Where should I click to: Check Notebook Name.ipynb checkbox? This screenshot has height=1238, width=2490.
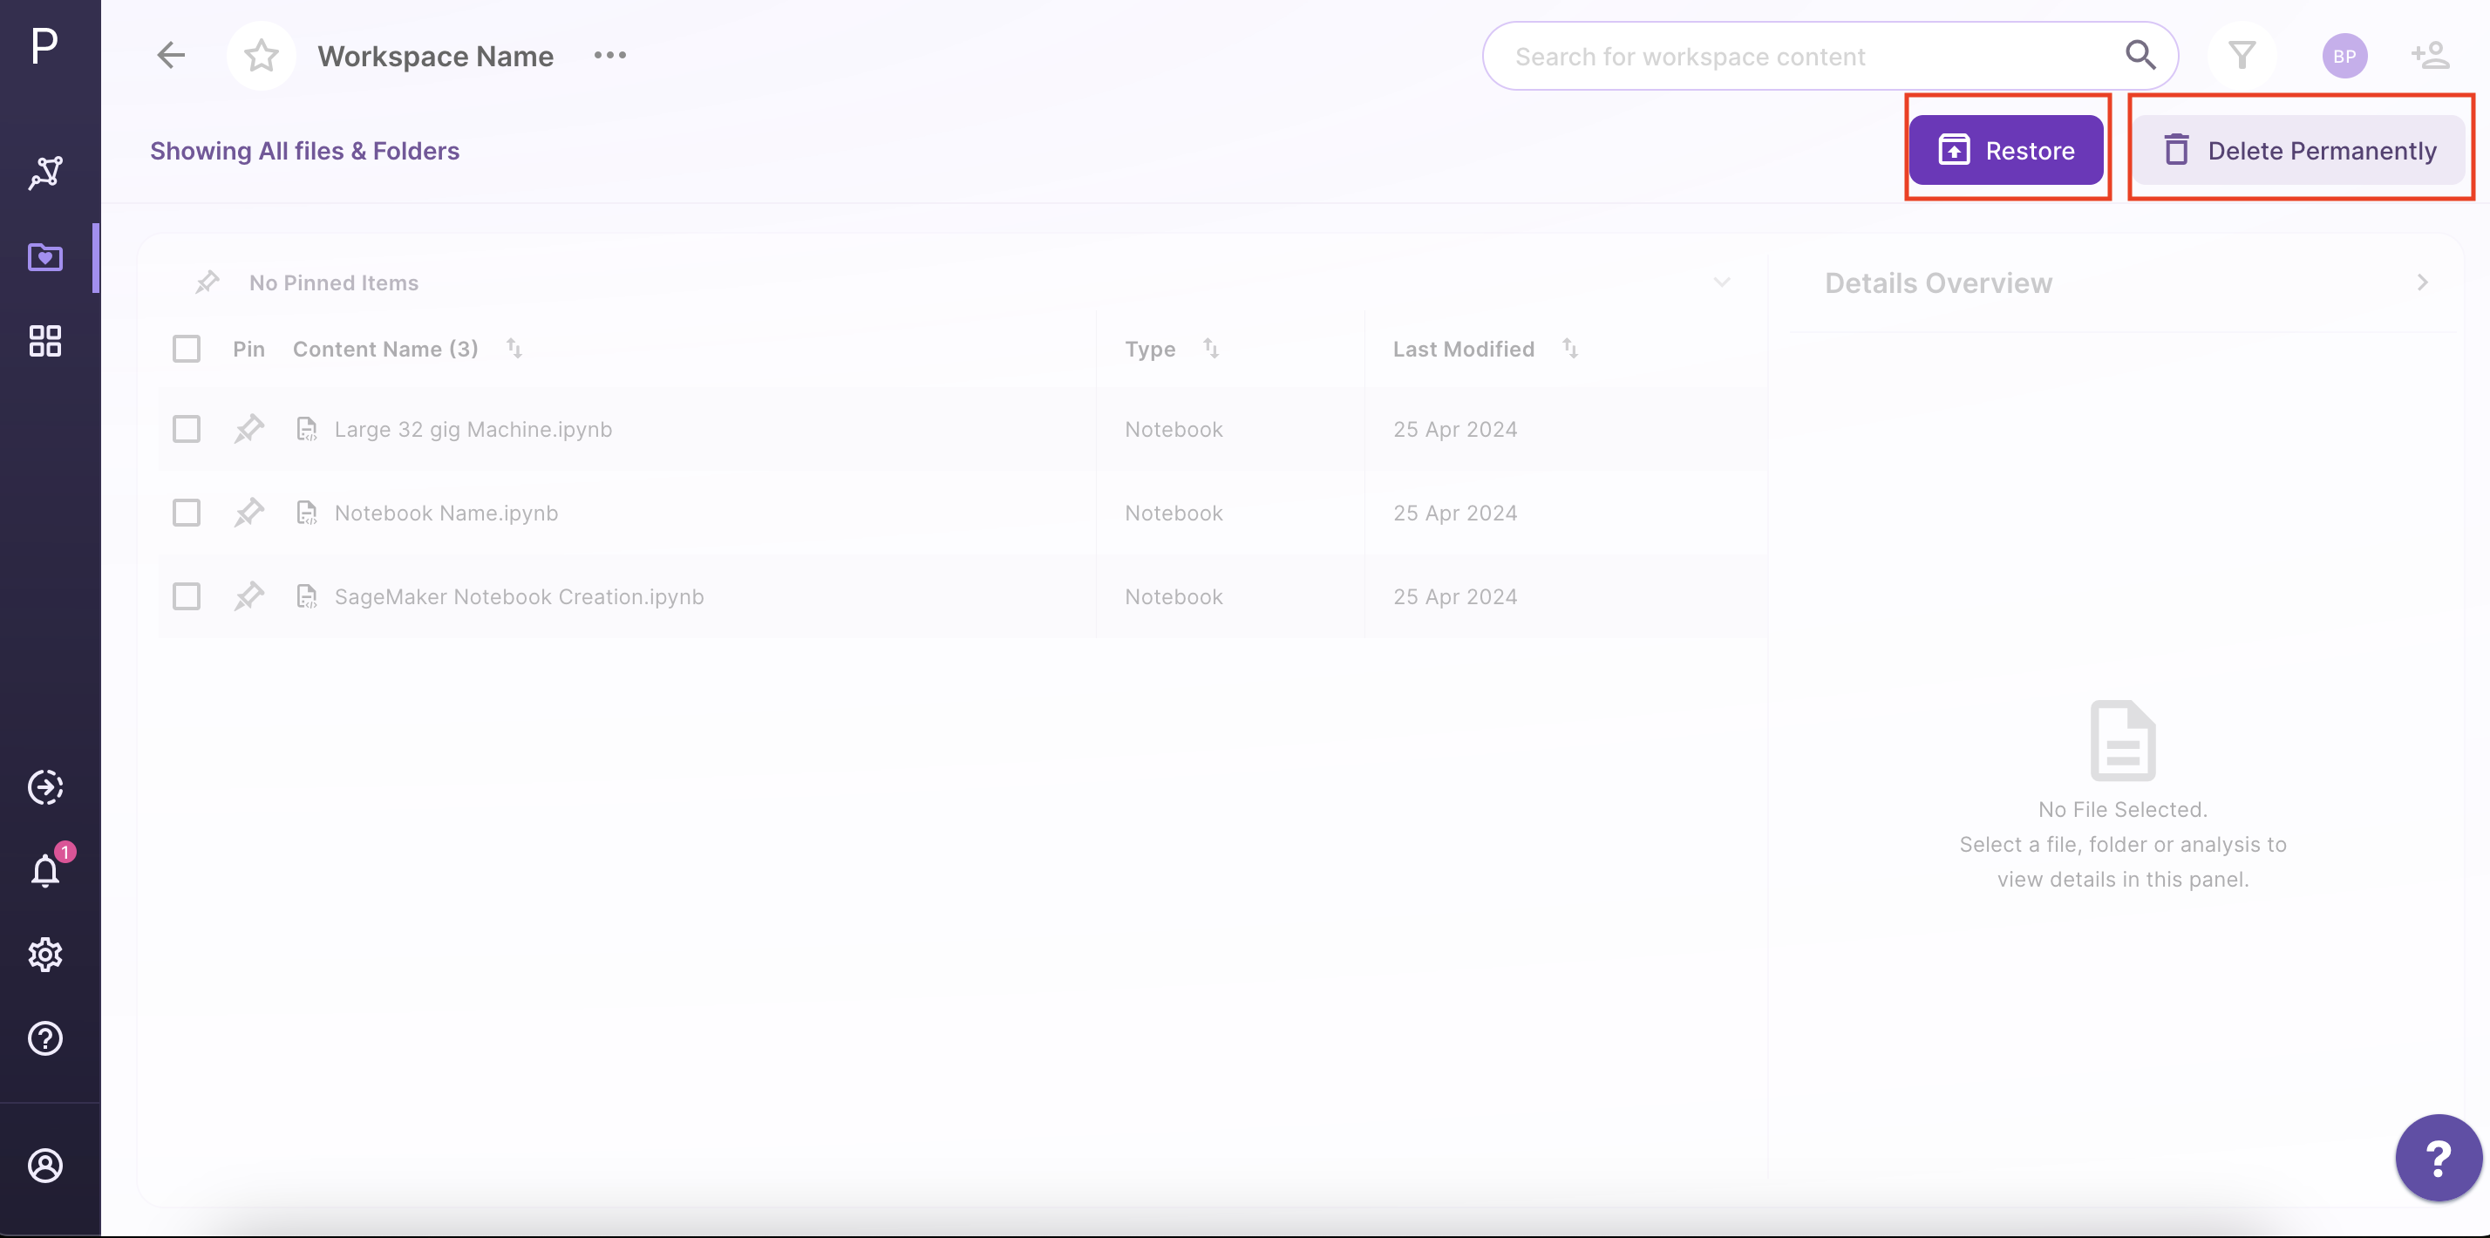click(187, 514)
